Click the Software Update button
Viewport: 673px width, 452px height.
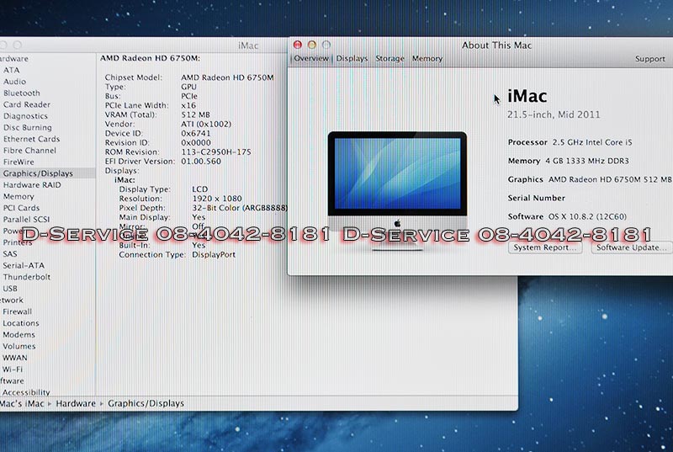[x=631, y=247]
